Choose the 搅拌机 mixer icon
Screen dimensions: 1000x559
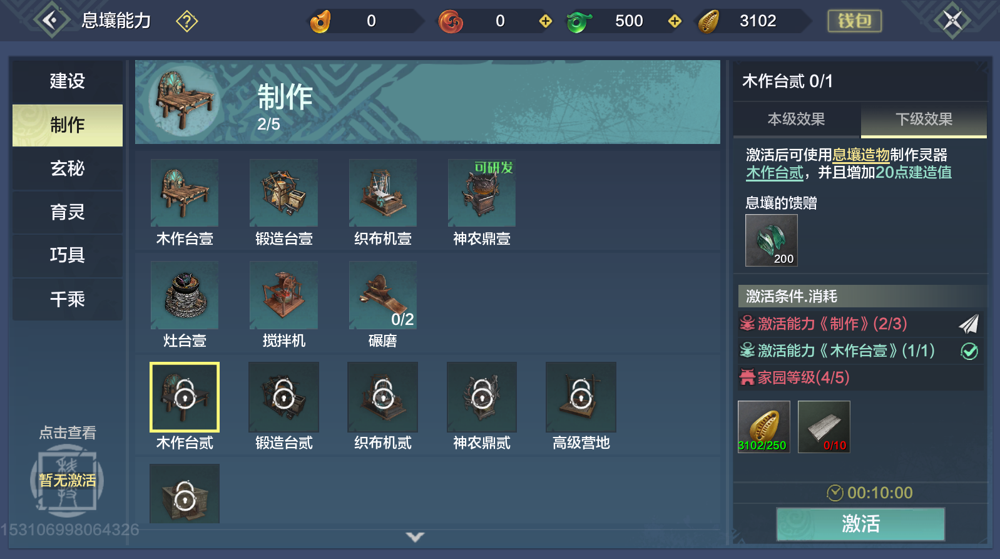click(283, 295)
